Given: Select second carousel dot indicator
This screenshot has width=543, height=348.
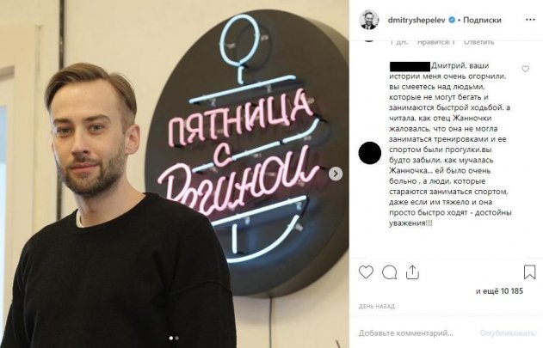Looking at the screenshot, I should tap(177, 338).
